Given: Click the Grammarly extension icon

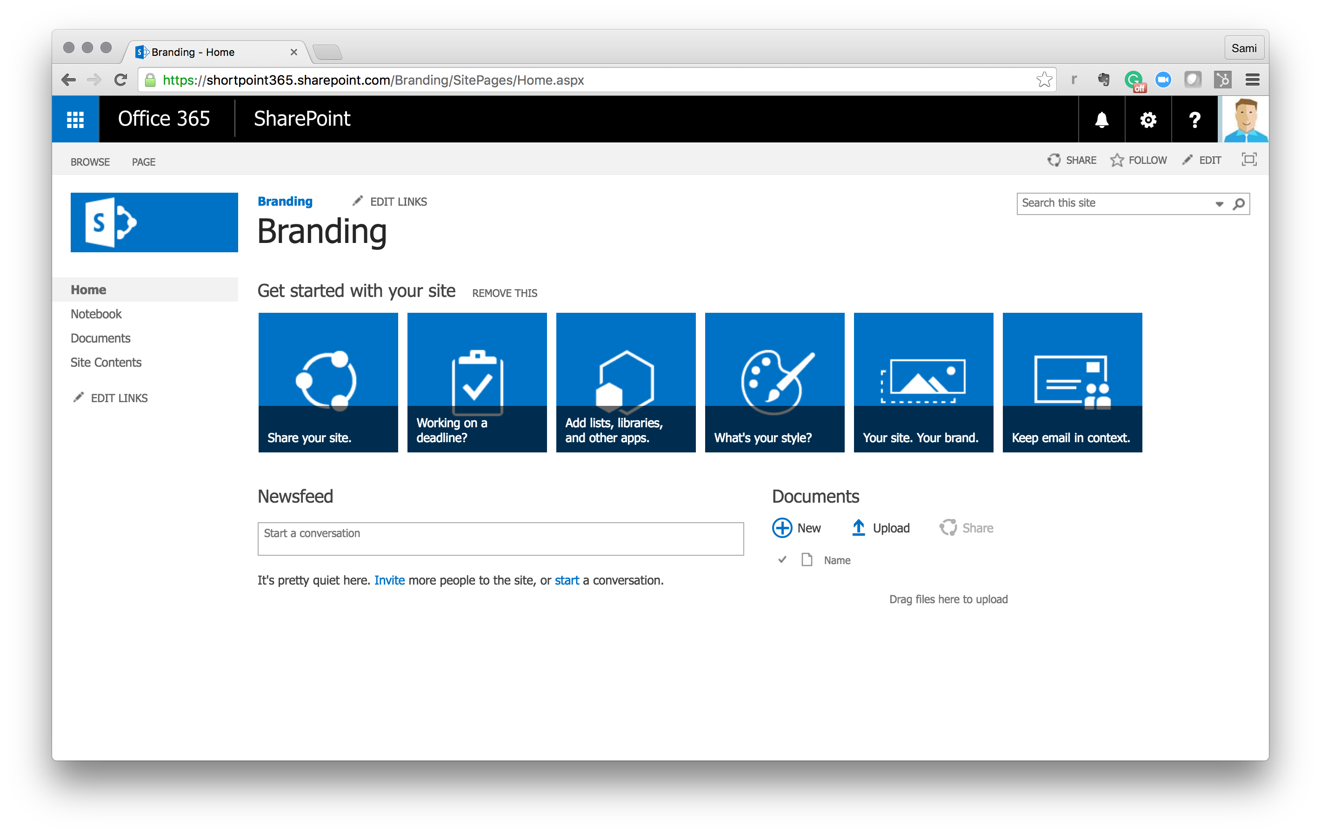Looking at the screenshot, I should 1134,81.
